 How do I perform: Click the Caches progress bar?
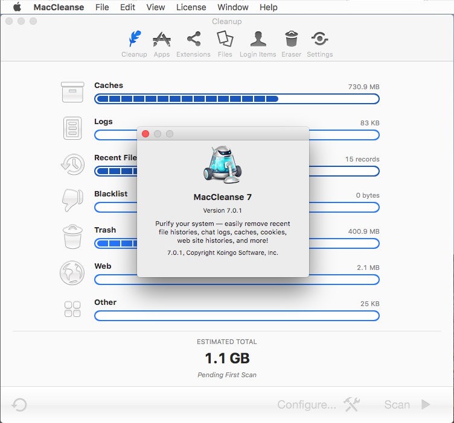(237, 99)
